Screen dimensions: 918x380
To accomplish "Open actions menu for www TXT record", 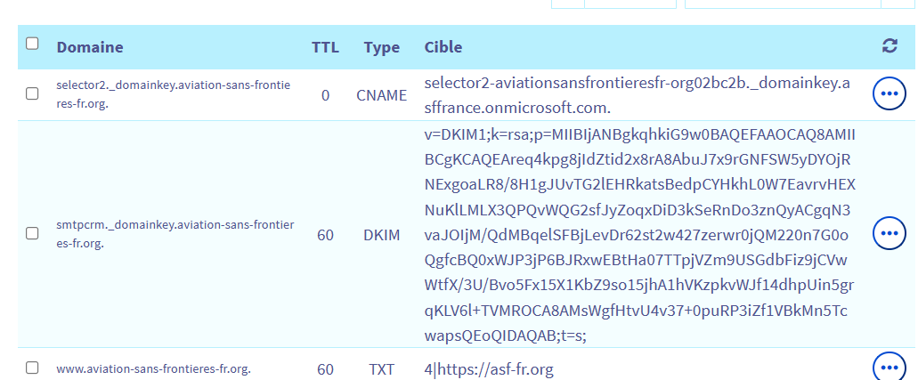I will (x=890, y=368).
